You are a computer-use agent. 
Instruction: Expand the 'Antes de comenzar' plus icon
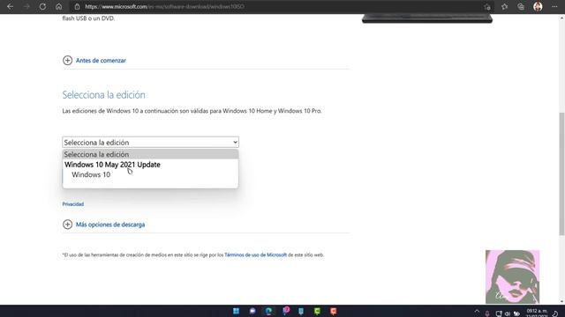67,61
